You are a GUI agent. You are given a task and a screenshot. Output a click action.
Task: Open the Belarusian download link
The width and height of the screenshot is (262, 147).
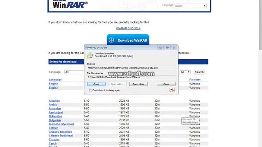pyautogui.click(x=55, y=116)
